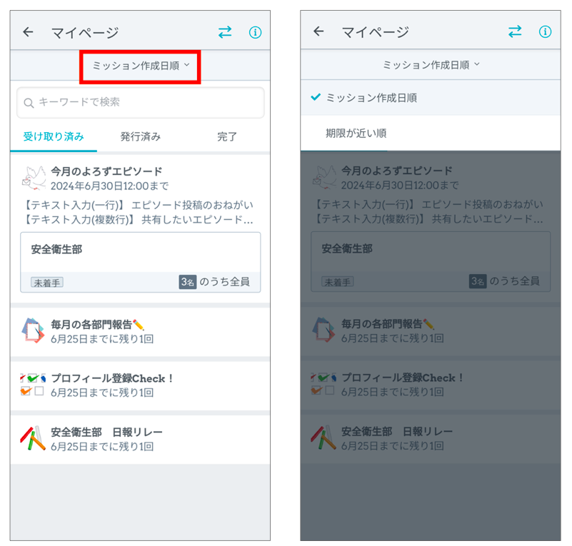Expand the ミッション作成日順 sort dropdown on the left screen
This screenshot has width=572, height=546.
[x=141, y=66]
